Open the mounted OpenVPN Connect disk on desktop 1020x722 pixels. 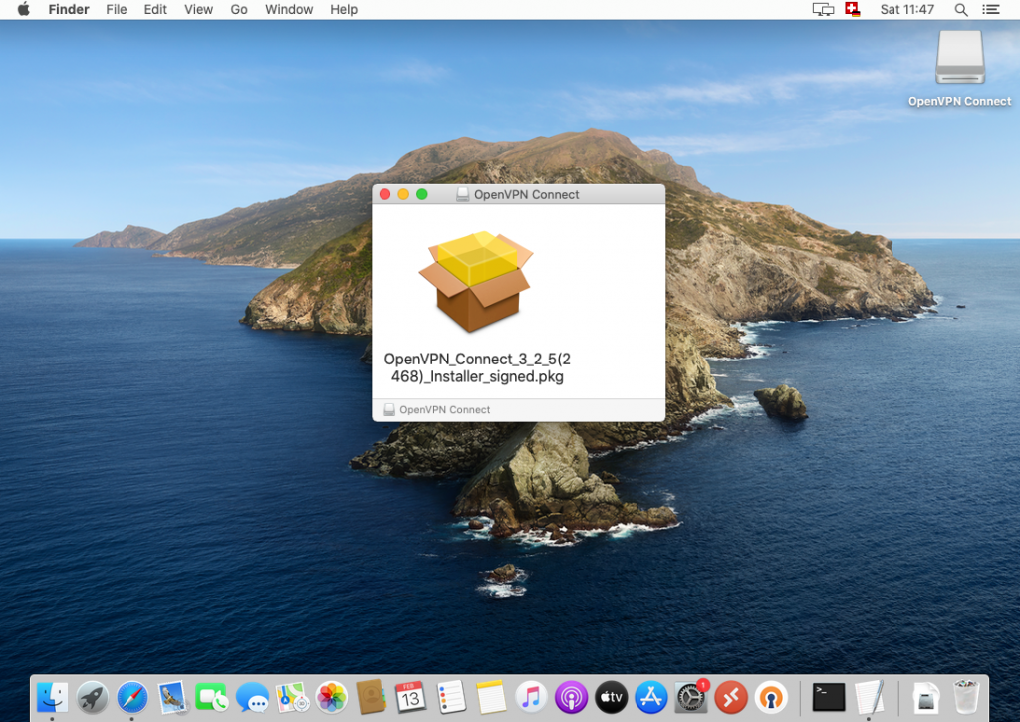tap(958, 58)
